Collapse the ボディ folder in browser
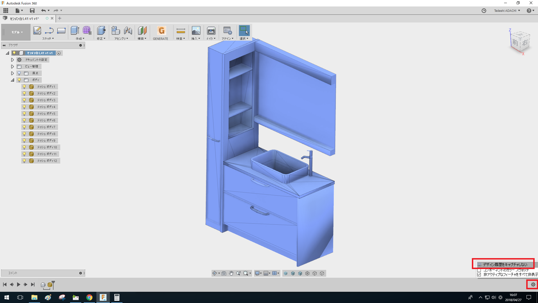The width and height of the screenshot is (538, 303). pos(12,80)
